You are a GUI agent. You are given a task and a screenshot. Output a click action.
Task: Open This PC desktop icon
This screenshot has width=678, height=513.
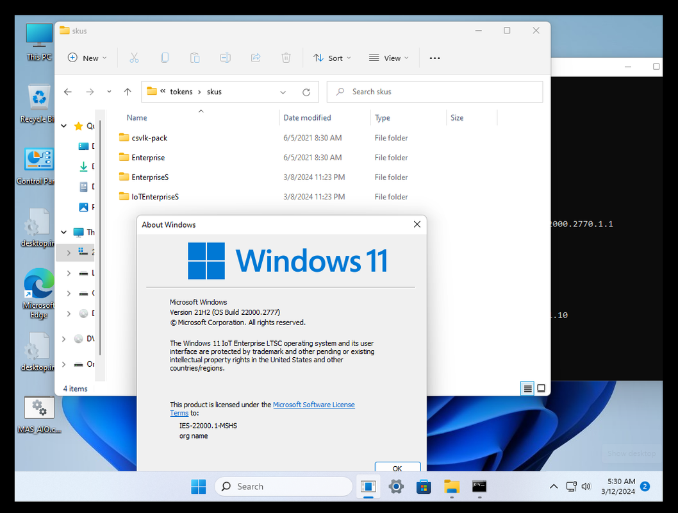click(x=39, y=42)
